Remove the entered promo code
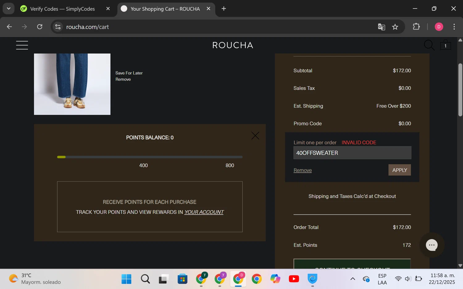The height and width of the screenshot is (289, 463). pos(302,170)
